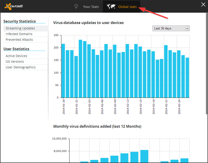
Task: Click the 10,000,000 y-axis label
Action: [59, 139]
